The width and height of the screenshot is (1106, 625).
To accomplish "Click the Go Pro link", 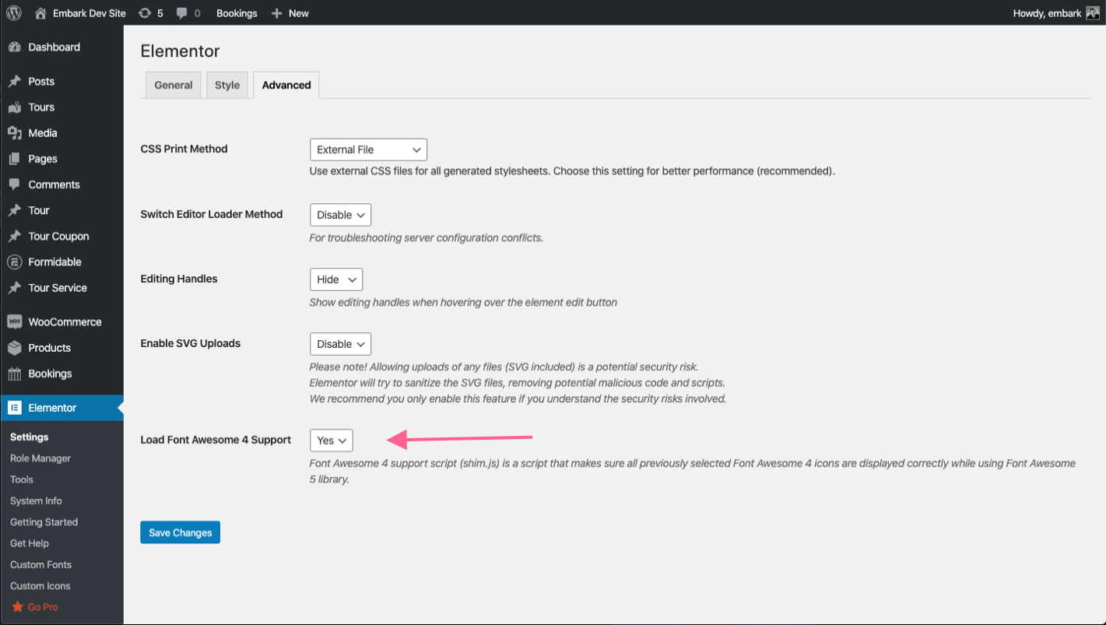I will (43, 607).
